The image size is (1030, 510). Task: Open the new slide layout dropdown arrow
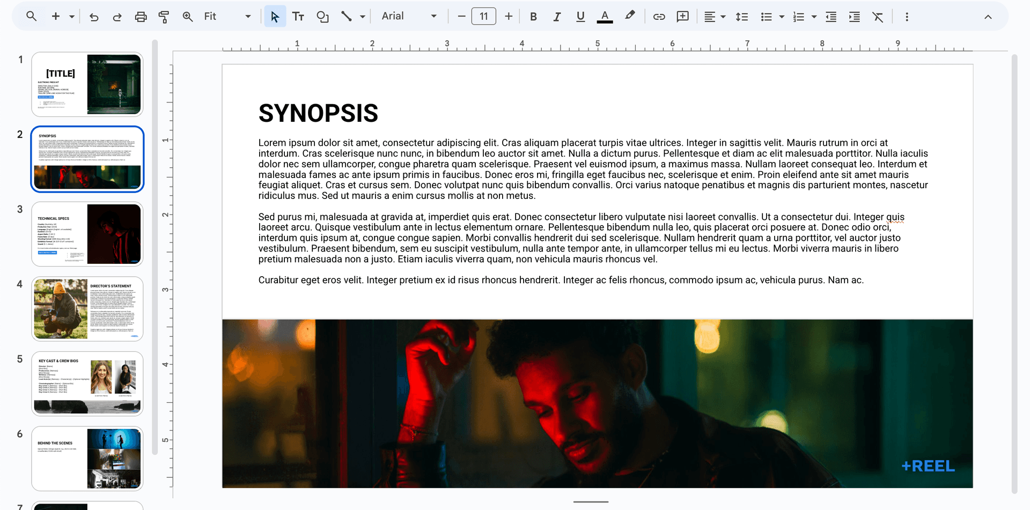72,17
